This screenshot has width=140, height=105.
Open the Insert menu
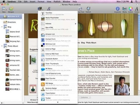(x=32, y=1)
